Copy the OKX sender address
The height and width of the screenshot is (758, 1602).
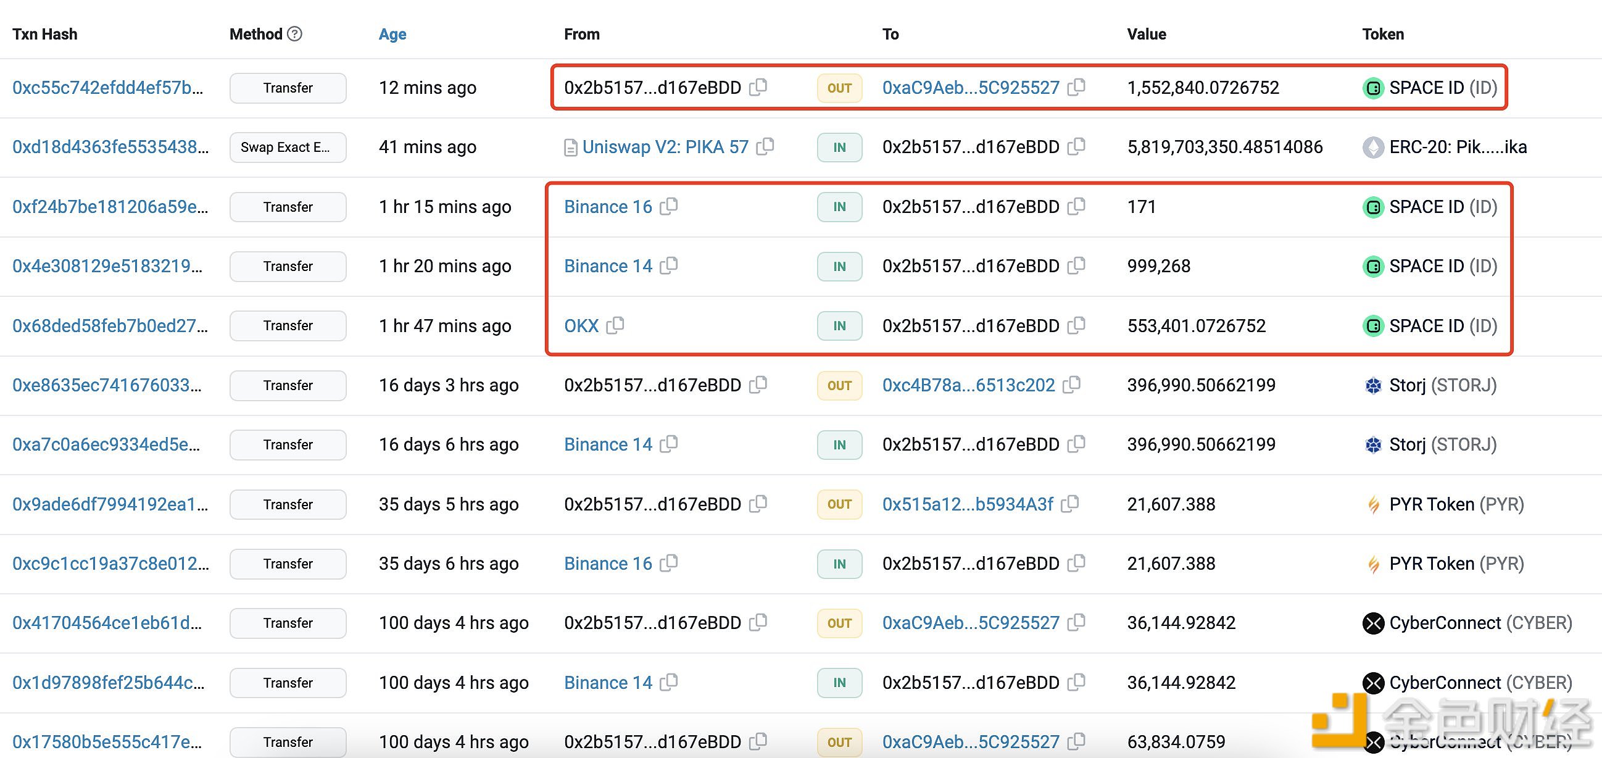point(616,325)
